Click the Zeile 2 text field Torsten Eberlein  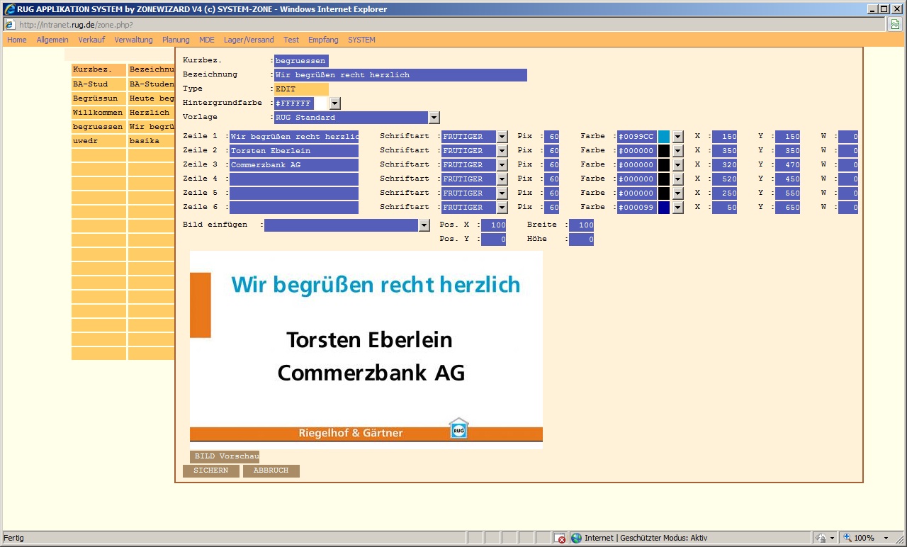(x=294, y=151)
